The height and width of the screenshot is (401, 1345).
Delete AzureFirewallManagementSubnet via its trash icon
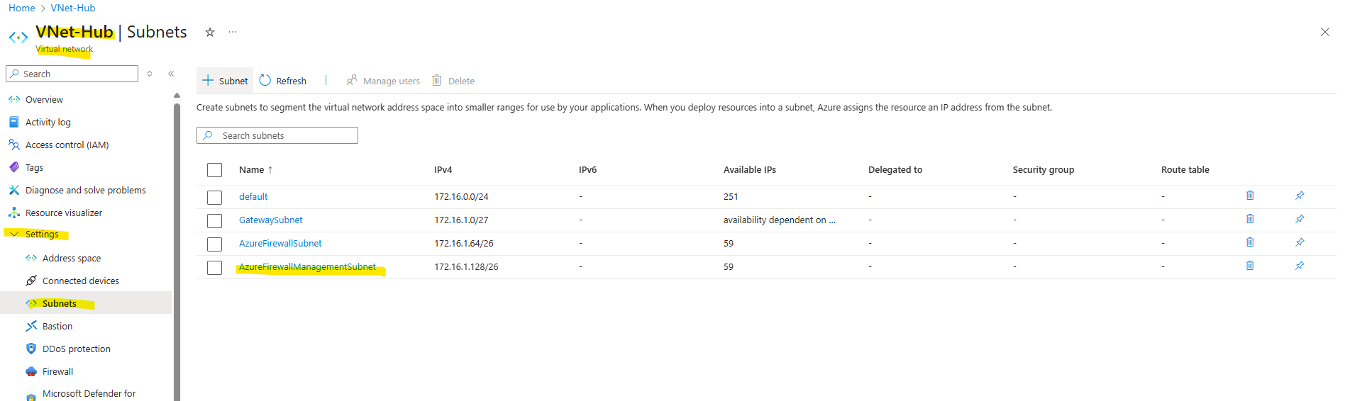pyautogui.click(x=1250, y=266)
